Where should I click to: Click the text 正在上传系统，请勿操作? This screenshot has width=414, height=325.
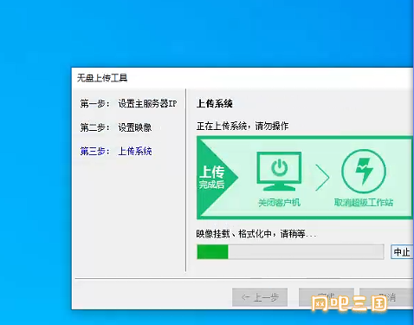pyautogui.click(x=243, y=126)
